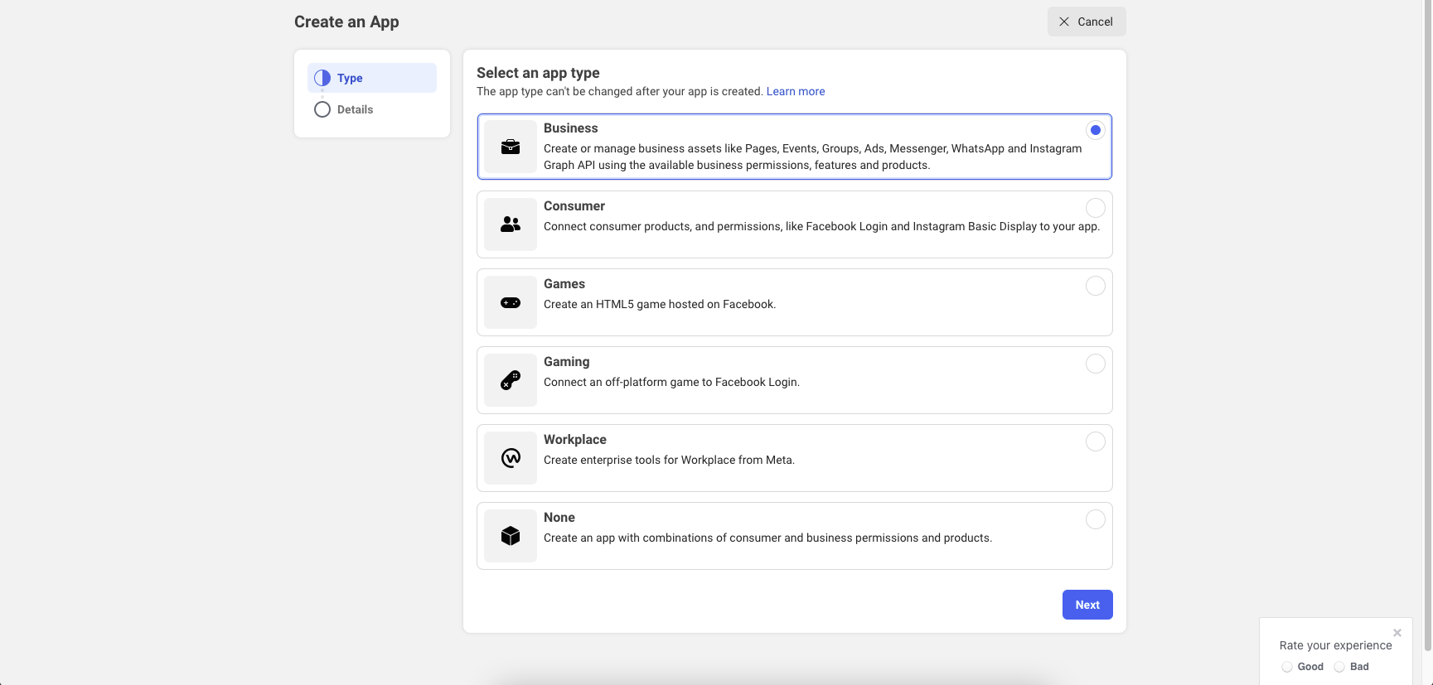The image size is (1433, 685).
Task: Select the Business radio button
Action: click(x=1095, y=130)
